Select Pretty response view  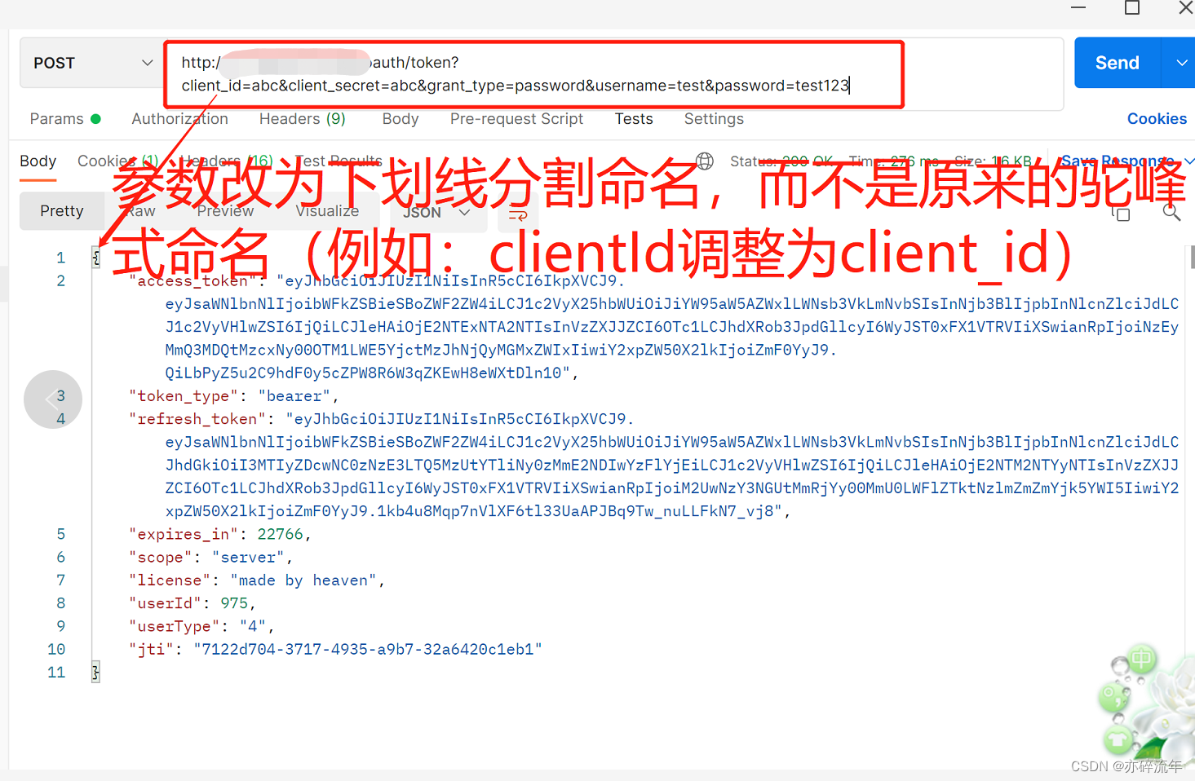pos(62,211)
